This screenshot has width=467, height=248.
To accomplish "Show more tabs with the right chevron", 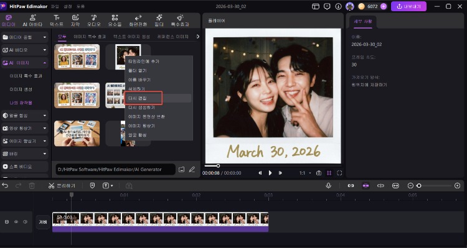I will point(198,37).
